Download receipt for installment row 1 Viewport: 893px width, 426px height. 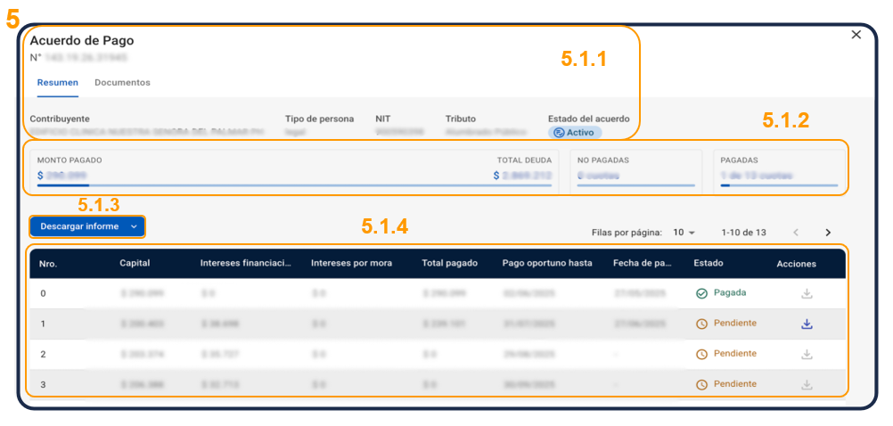click(807, 324)
